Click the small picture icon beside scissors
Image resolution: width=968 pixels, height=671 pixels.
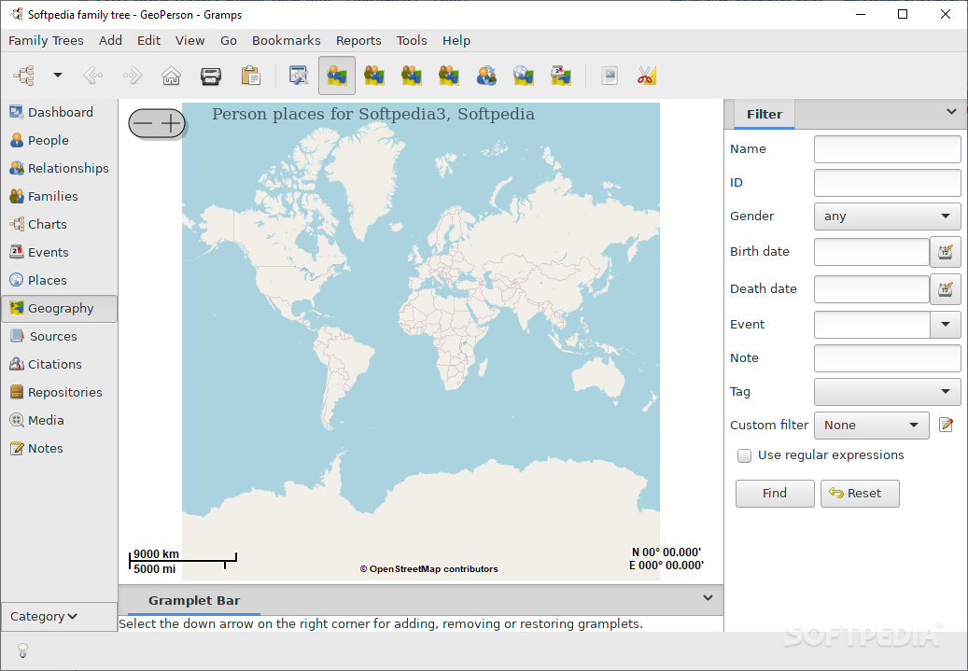click(610, 76)
